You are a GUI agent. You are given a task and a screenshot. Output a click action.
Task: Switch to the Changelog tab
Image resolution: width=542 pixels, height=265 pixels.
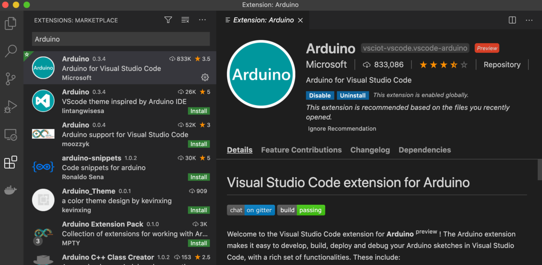370,150
